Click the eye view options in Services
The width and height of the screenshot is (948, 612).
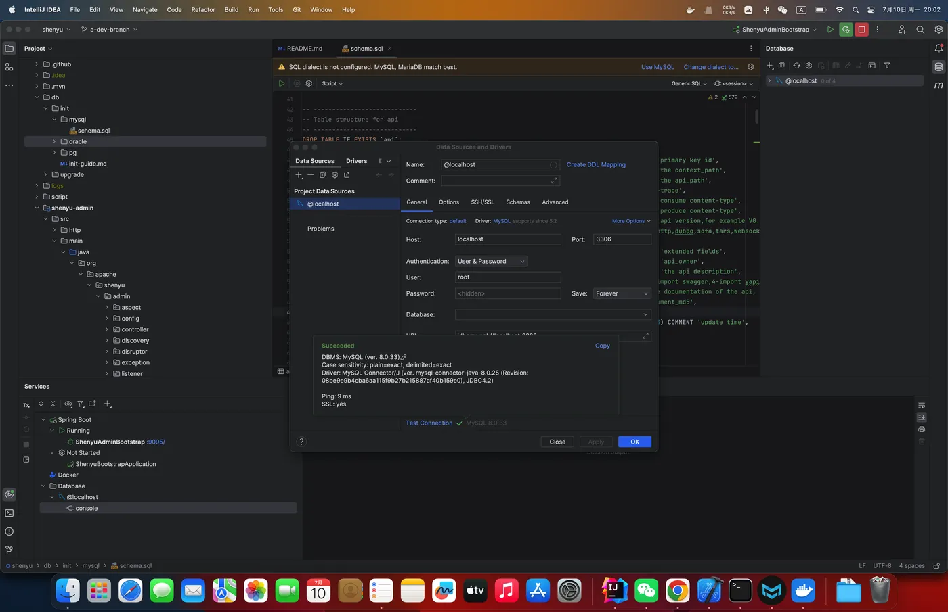pyautogui.click(x=68, y=404)
